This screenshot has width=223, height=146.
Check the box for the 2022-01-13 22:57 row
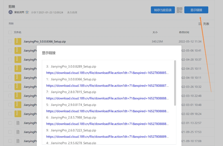pyautogui.click(x=10, y=123)
